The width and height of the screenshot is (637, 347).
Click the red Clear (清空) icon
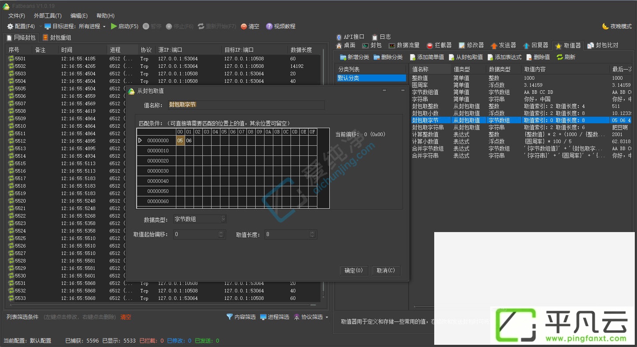(244, 26)
